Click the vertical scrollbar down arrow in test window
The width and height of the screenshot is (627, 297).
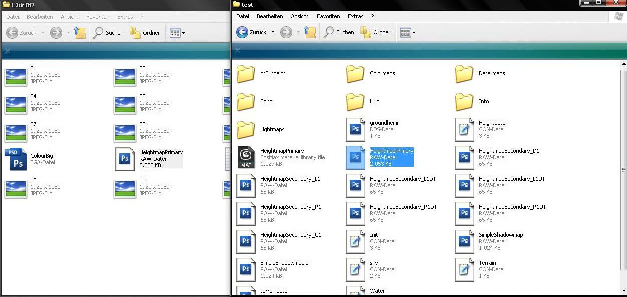pos(623,290)
